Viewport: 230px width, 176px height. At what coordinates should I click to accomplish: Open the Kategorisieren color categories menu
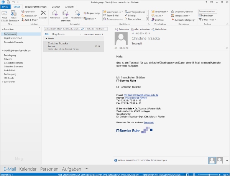click(181, 16)
